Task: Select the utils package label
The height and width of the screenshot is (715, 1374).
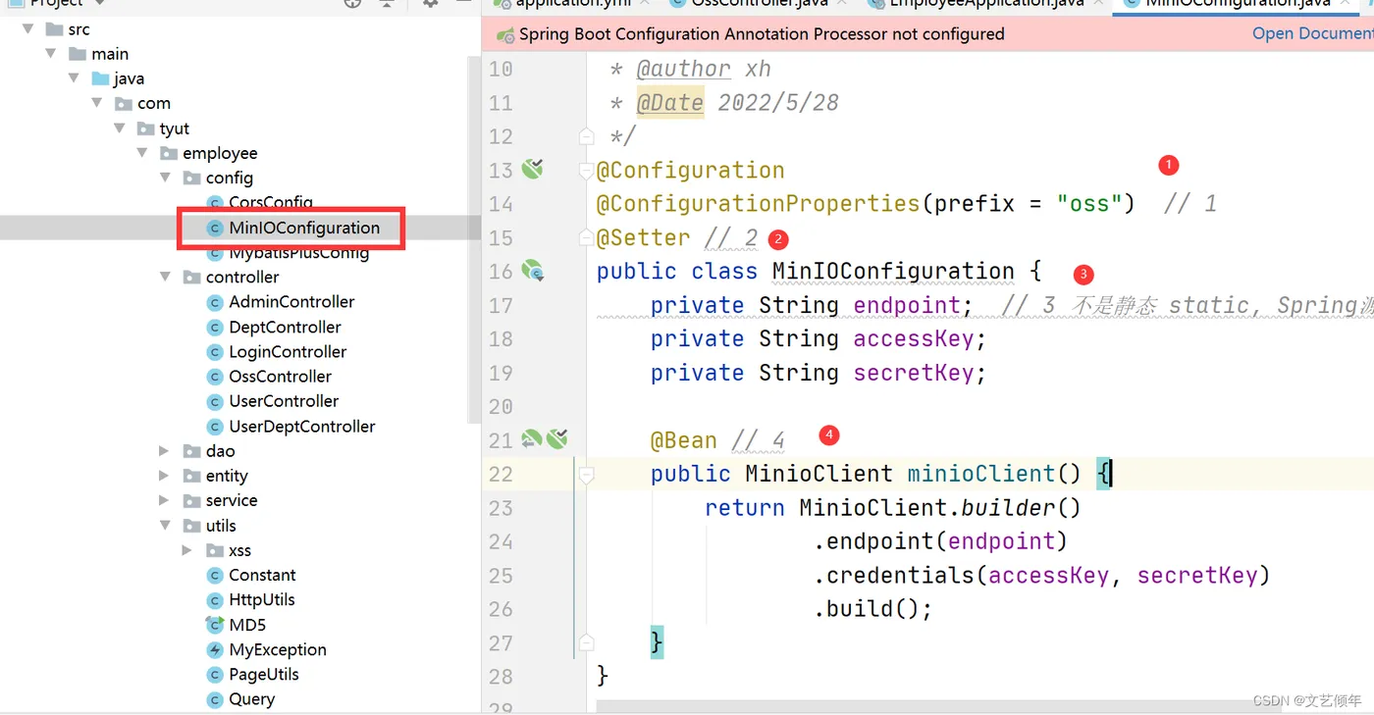Action: click(221, 526)
